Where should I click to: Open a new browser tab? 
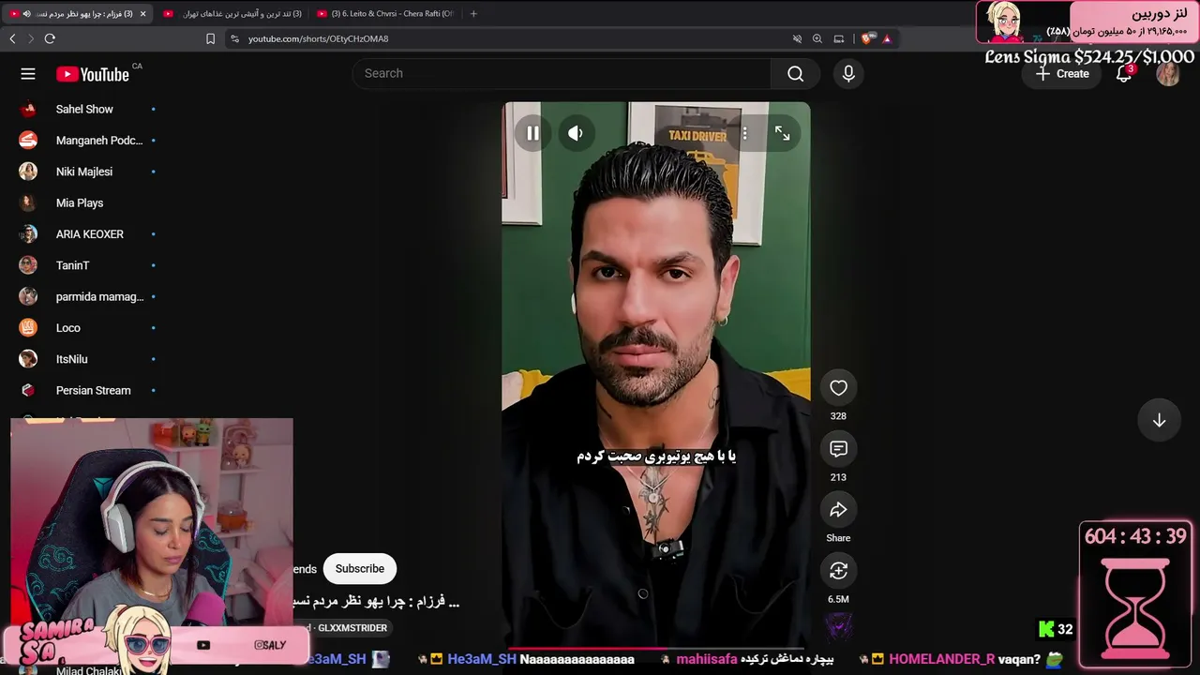[x=473, y=14]
